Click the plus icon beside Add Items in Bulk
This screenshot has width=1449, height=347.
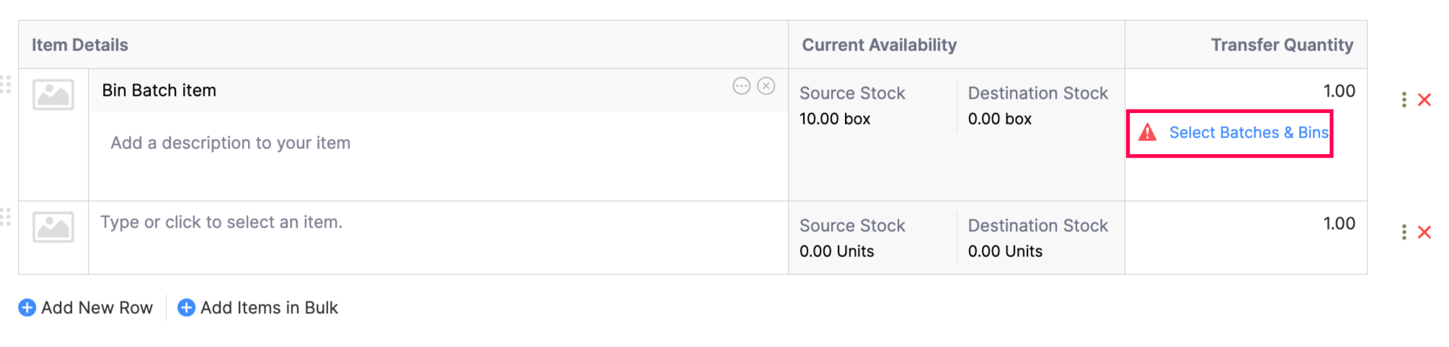click(x=186, y=307)
